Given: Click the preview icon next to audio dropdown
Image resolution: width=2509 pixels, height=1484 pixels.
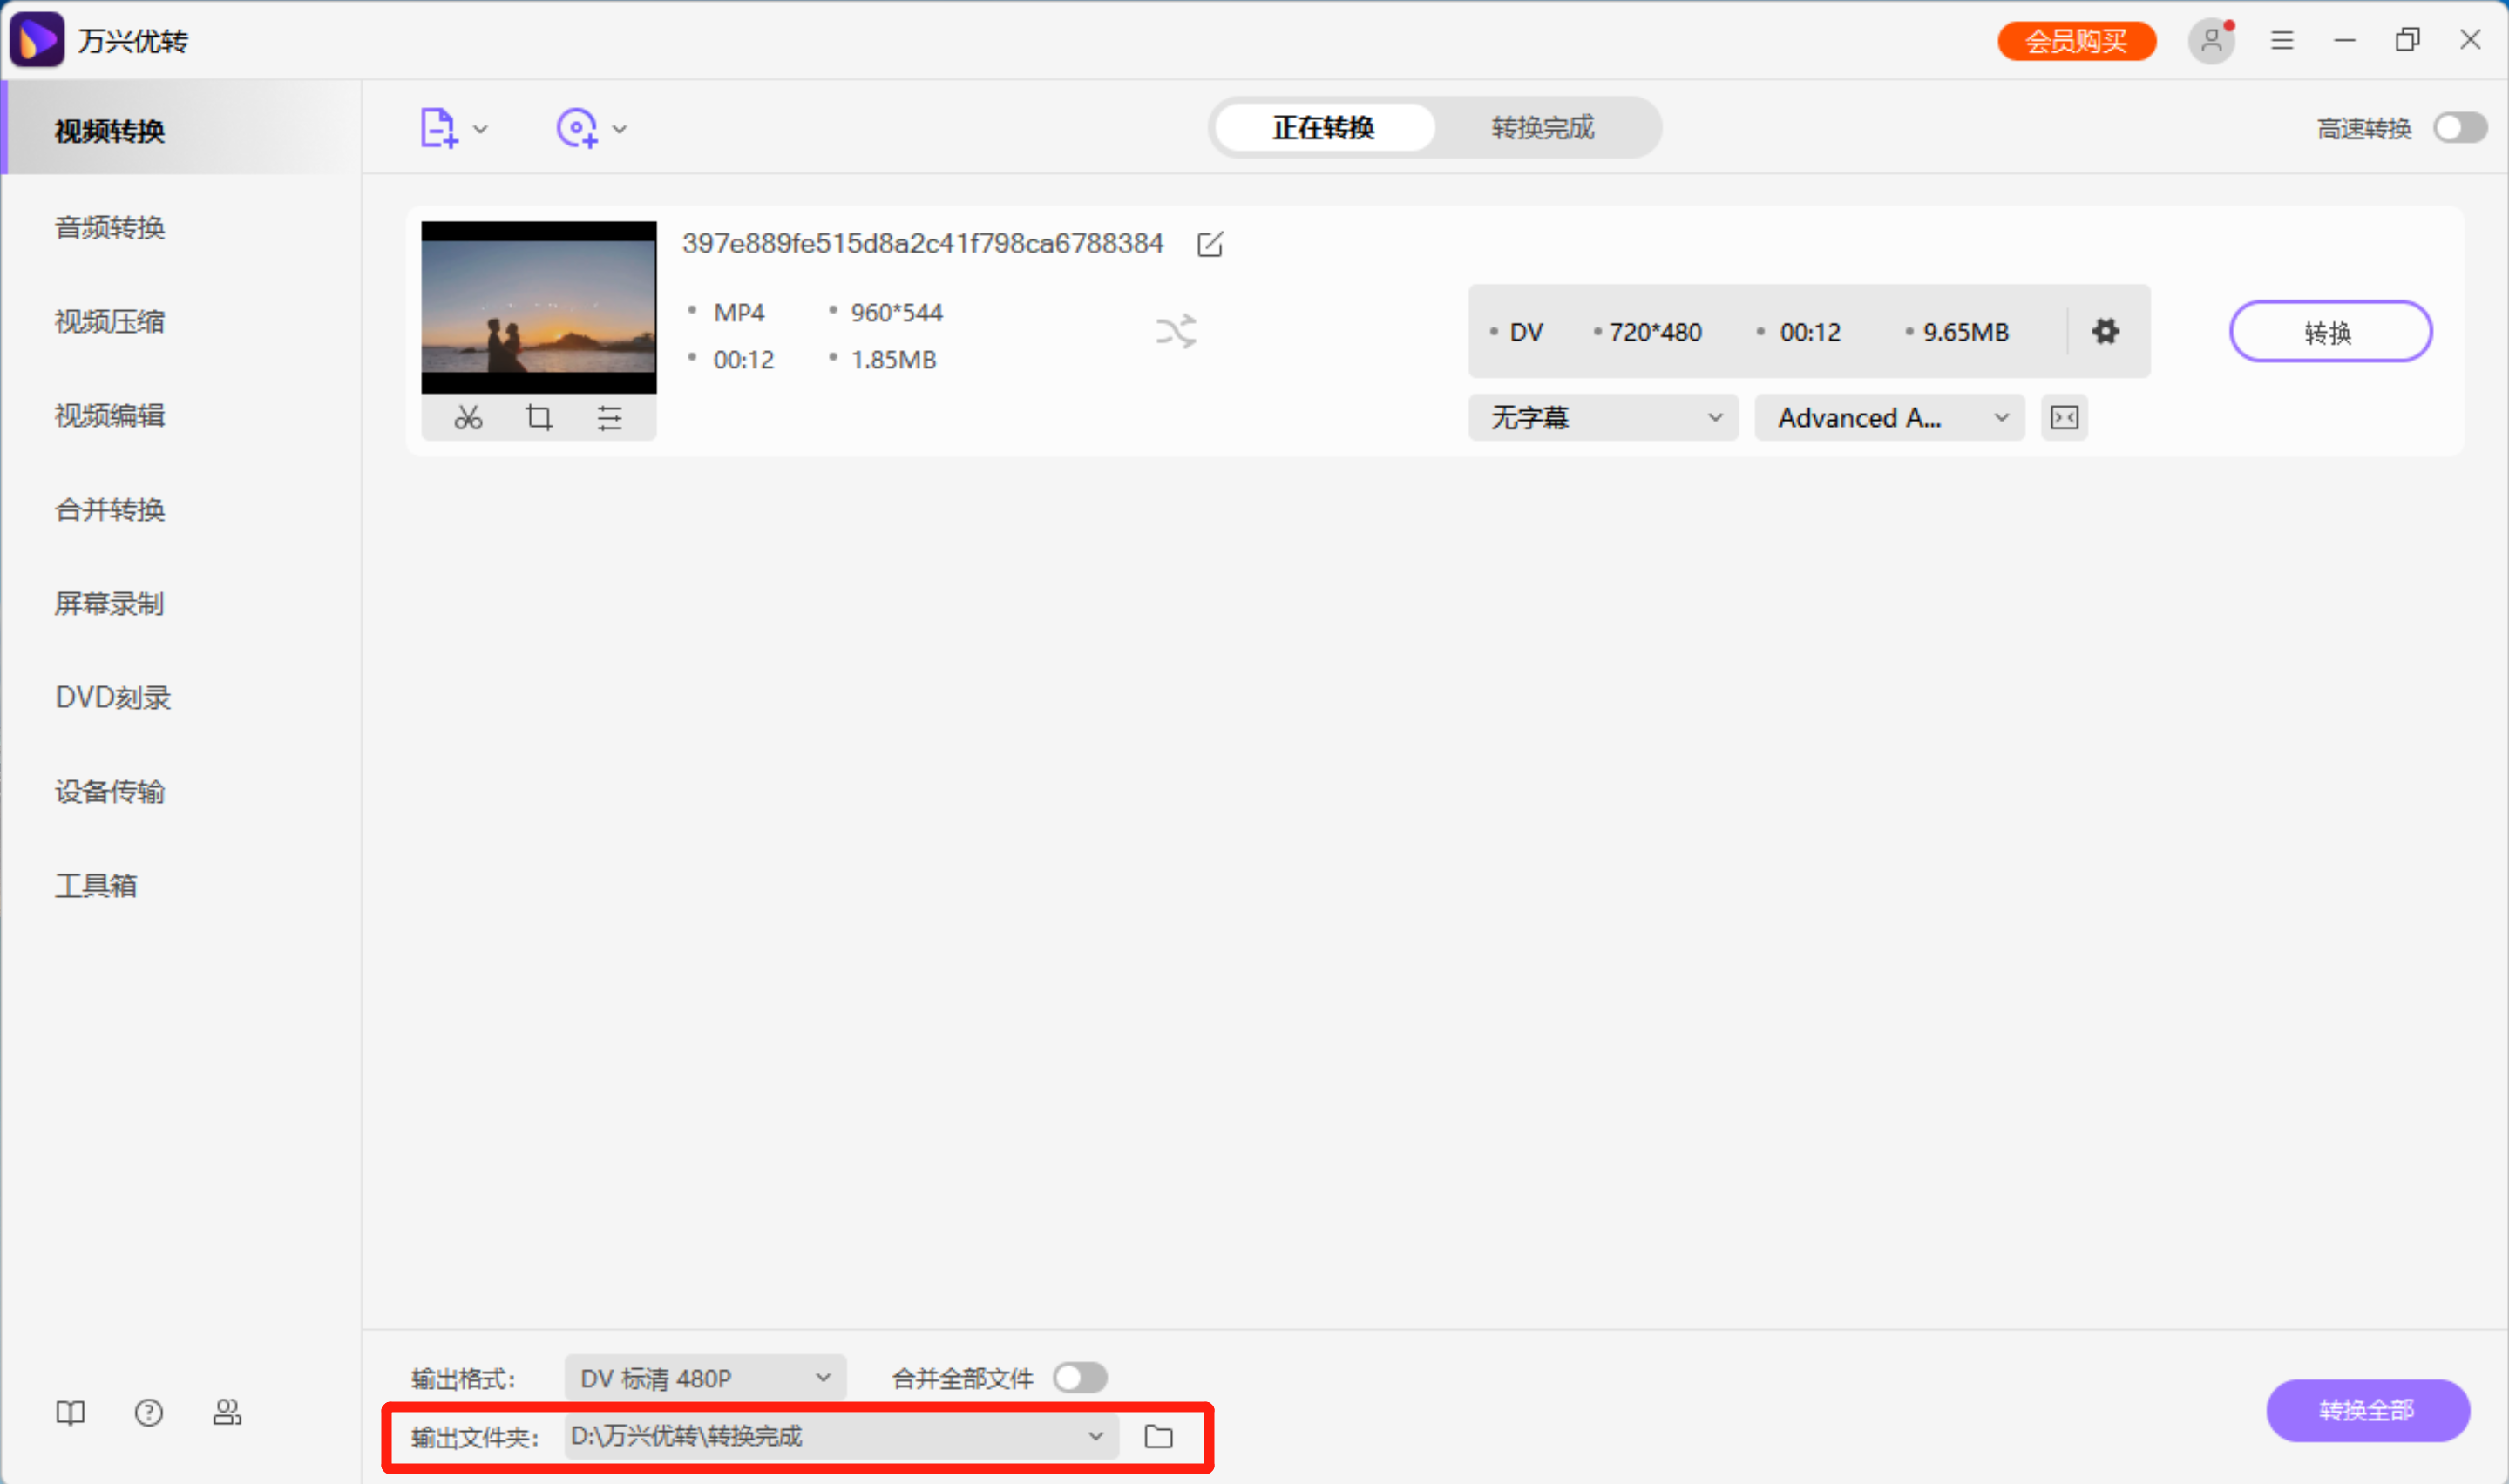Looking at the screenshot, I should tap(2064, 417).
